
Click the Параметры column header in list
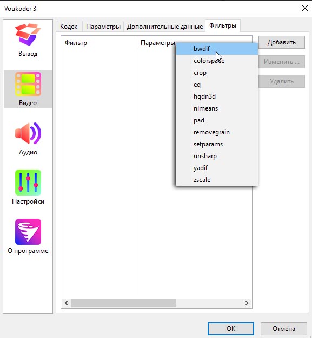coord(157,43)
